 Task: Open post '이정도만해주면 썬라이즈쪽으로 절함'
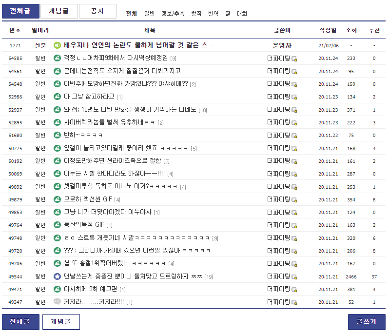point(113,161)
